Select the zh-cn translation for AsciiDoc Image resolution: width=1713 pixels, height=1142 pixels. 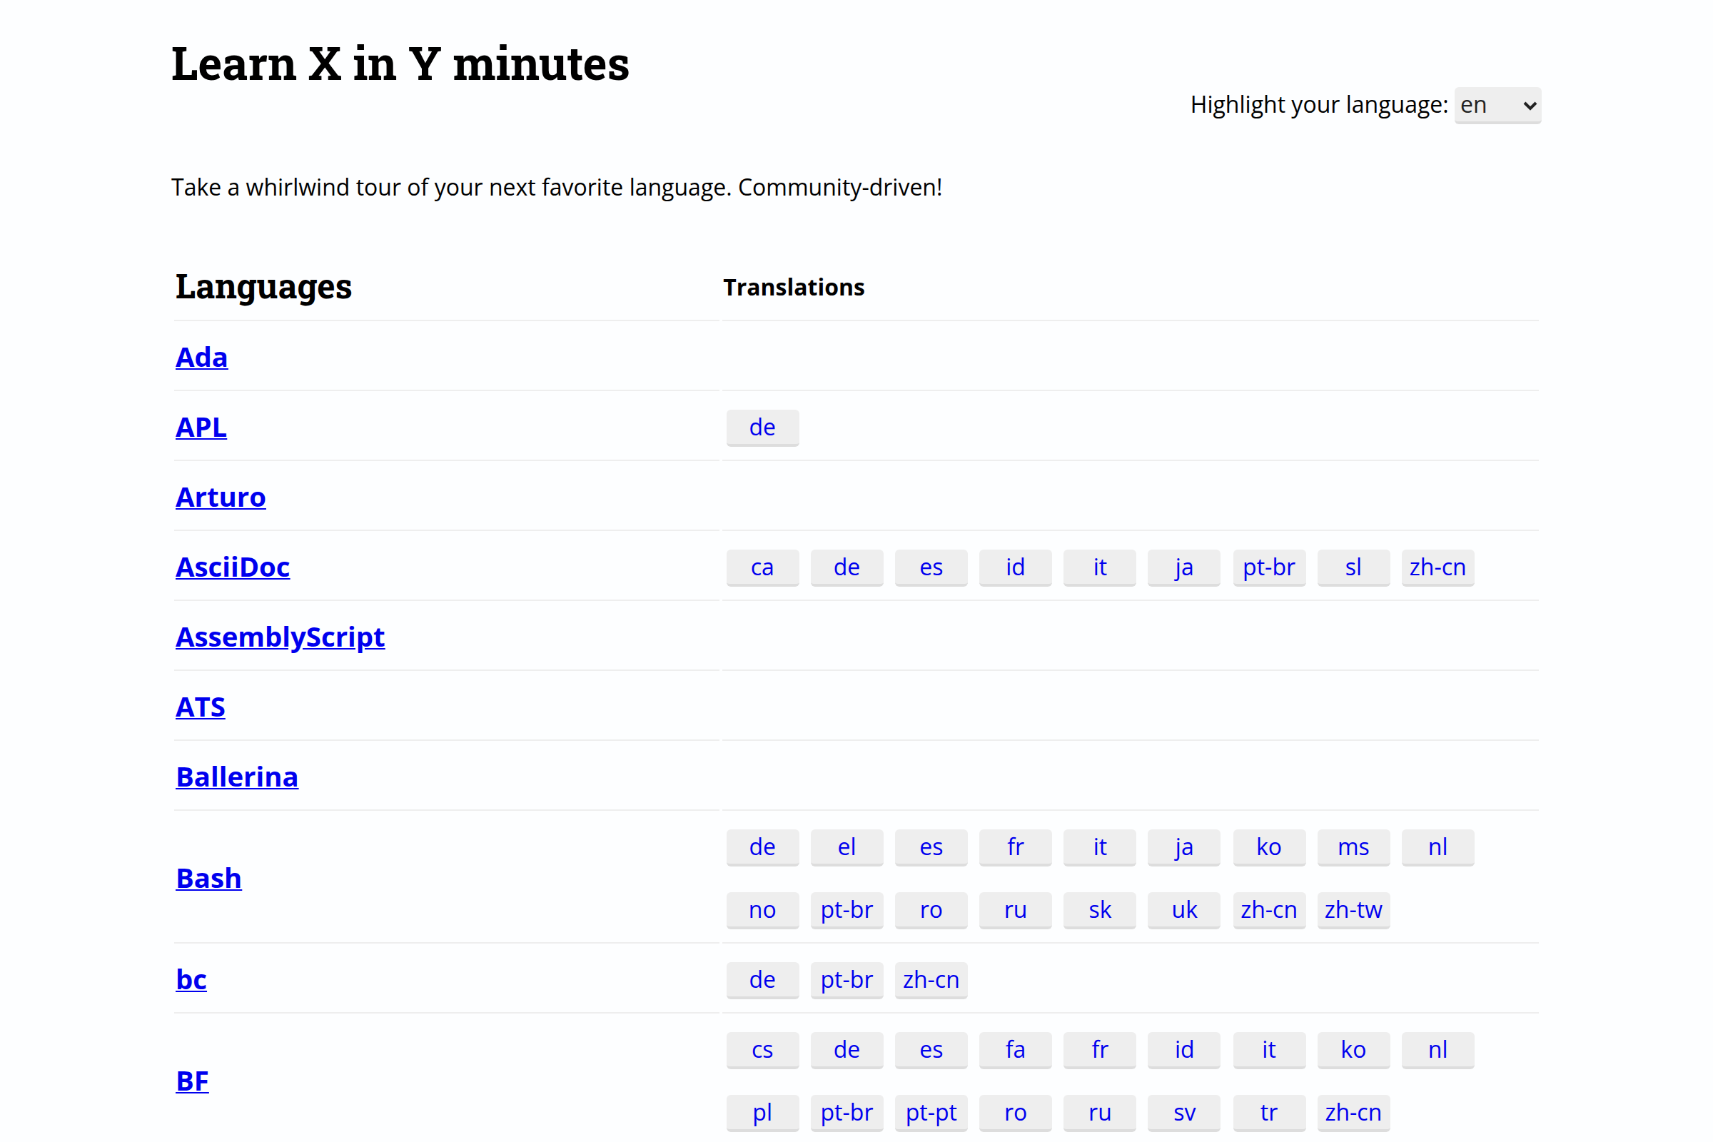1438,567
